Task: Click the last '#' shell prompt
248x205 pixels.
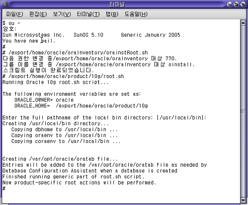Action: tap(4, 189)
